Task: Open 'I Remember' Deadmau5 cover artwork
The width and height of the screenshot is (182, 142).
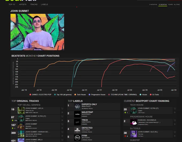Action: [134, 122]
